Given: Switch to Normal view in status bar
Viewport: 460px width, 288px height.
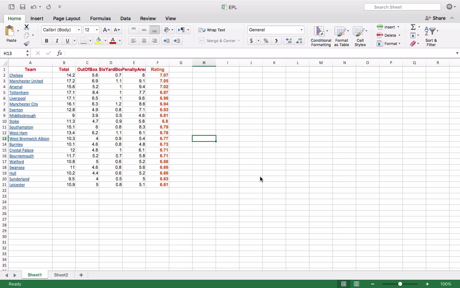Looking at the screenshot, I should click(x=344, y=284).
